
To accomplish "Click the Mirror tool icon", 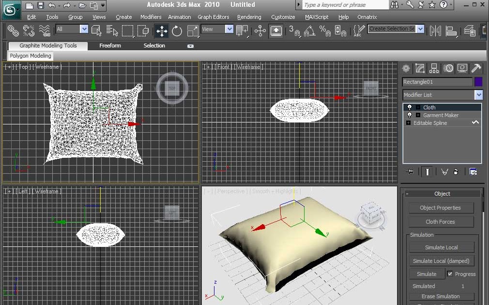I will tap(435, 31).
